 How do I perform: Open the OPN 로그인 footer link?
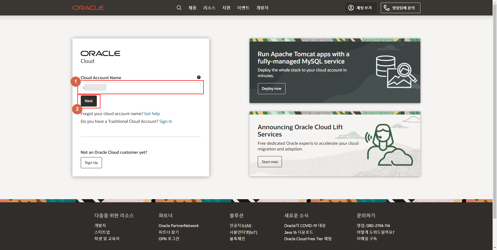pos(169,239)
